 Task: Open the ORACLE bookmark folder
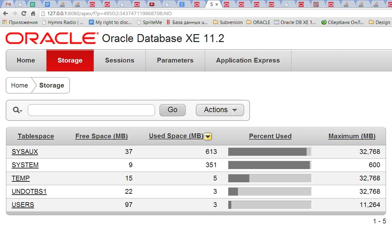pyautogui.click(x=258, y=22)
